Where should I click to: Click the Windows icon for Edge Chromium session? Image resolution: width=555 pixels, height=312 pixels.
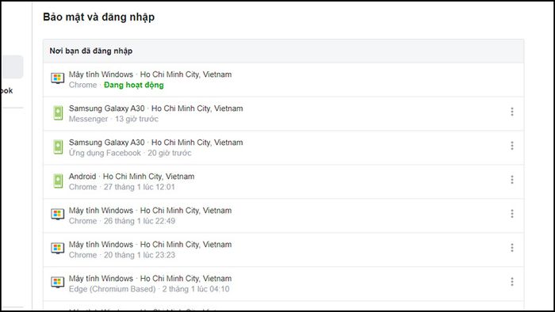pos(57,282)
